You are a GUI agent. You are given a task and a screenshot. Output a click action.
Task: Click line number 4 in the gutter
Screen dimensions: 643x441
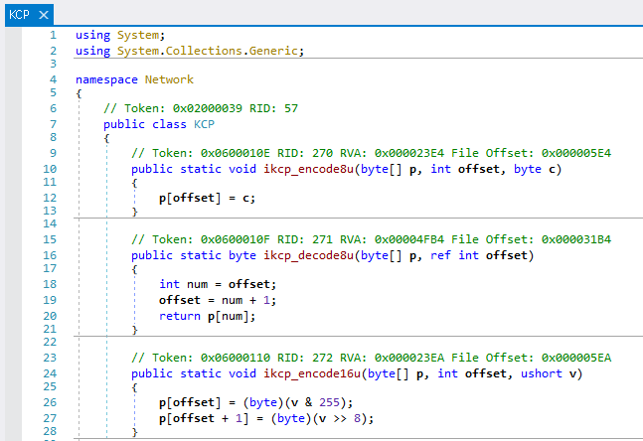coord(54,79)
